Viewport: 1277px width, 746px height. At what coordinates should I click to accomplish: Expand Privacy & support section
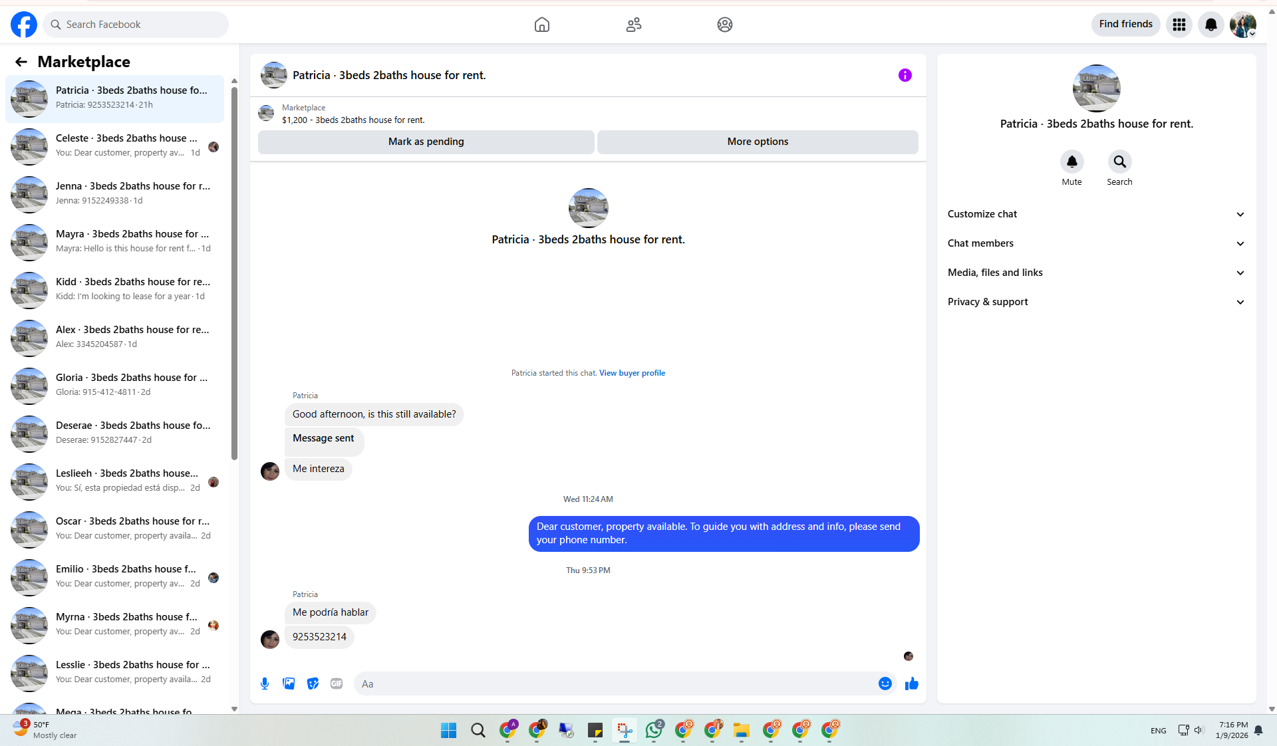click(1095, 302)
